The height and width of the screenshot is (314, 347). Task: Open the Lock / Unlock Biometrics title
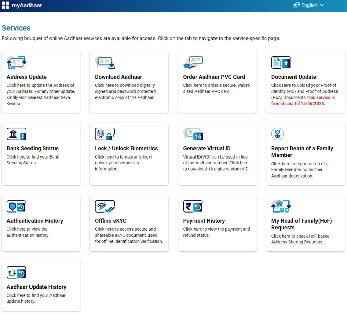click(126, 148)
